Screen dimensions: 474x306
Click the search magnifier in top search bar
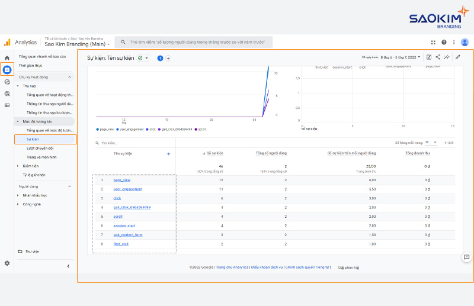(123, 42)
